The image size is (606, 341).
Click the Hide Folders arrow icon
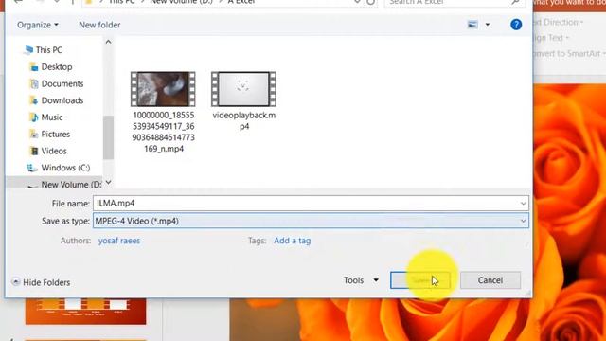point(16,282)
